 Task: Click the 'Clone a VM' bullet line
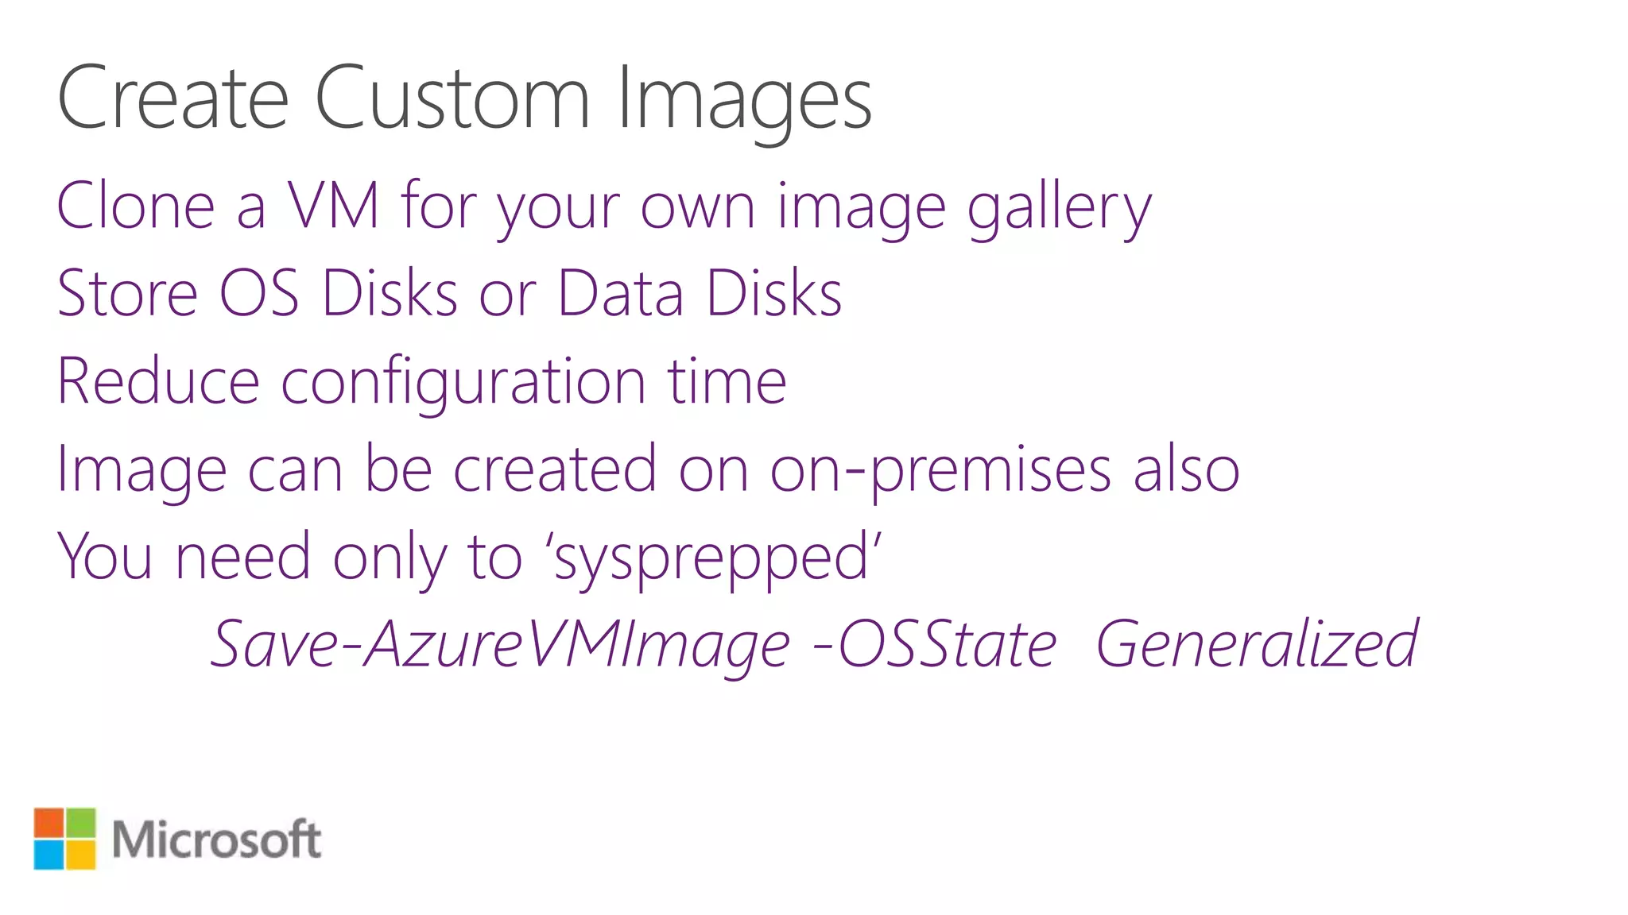(603, 207)
